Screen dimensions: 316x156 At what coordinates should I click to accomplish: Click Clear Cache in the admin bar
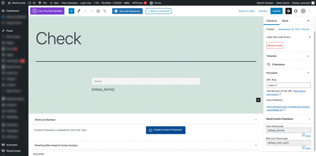click(x=283, y=3)
